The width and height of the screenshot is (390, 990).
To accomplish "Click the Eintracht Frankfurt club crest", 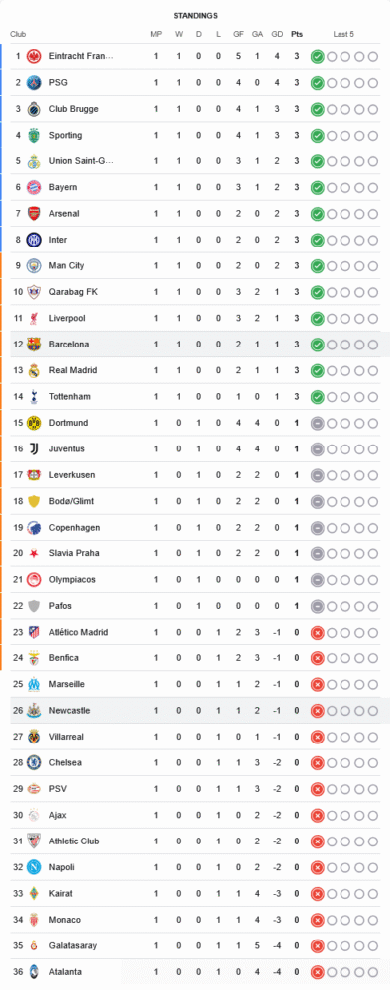I will (x=34, y=56).
